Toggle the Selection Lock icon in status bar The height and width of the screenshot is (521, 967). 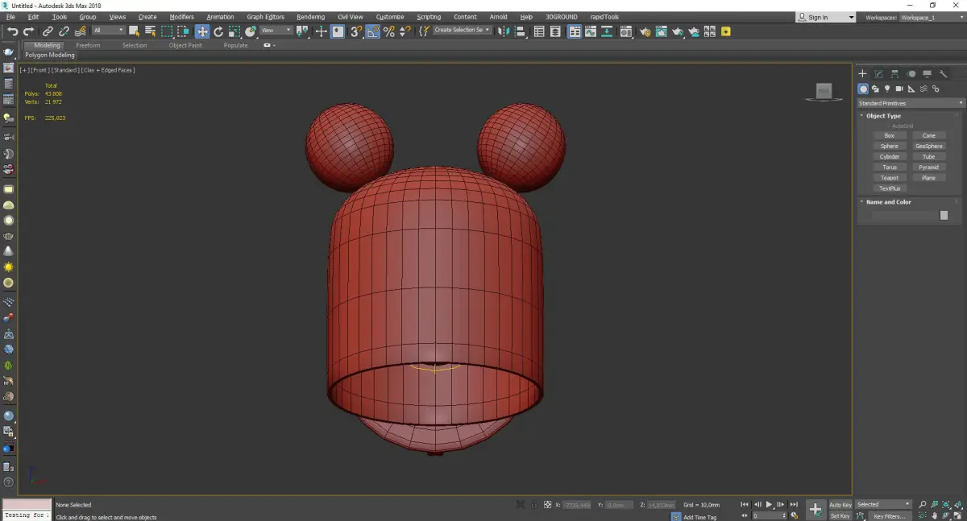(533, 505)
